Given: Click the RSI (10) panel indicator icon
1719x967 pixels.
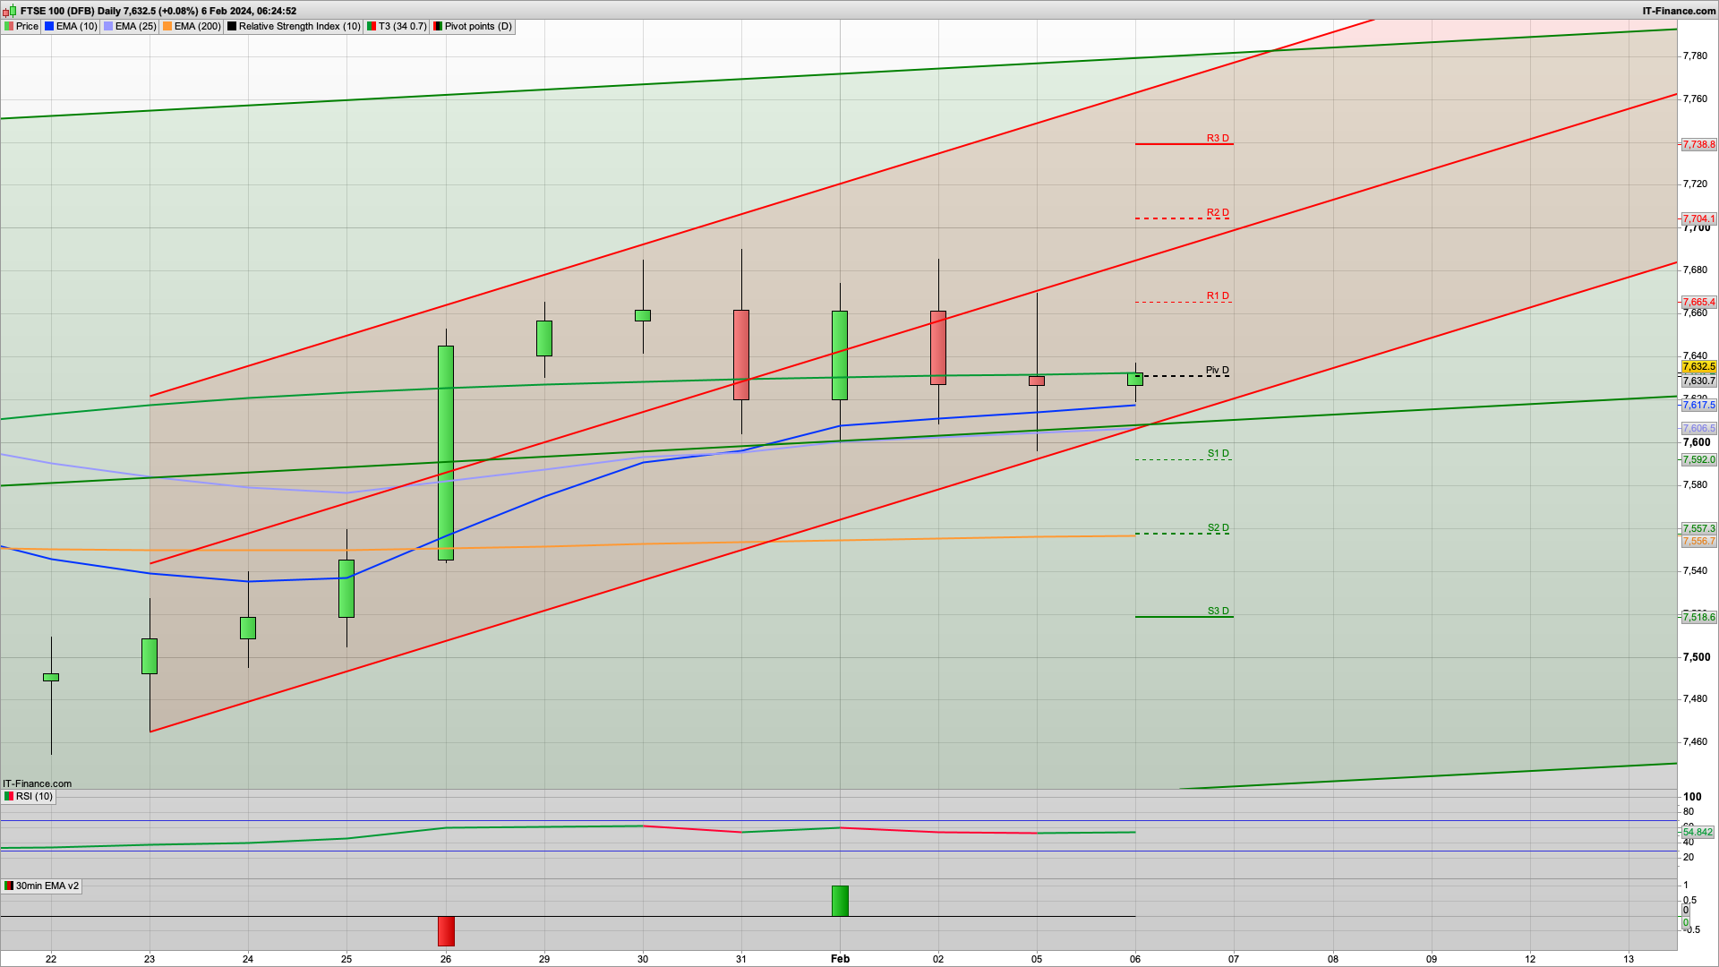Looking at the screenshot, I should coord(9,796).
